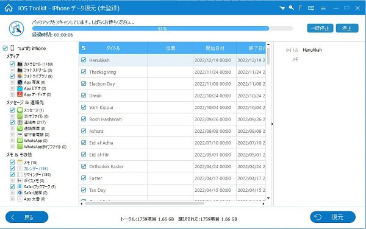366x229 pixels.
Task: Open the registration key icon
Action: point(292,8)
